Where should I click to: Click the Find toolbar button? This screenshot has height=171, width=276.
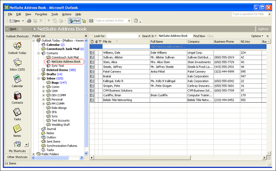(x=75, y=21)
